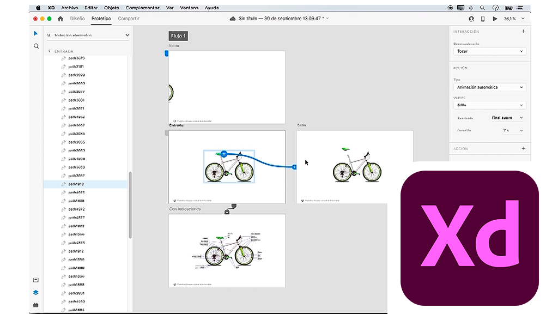Add a new action with plus button
This screenshot has height=314, width=558.
(523, 148)
